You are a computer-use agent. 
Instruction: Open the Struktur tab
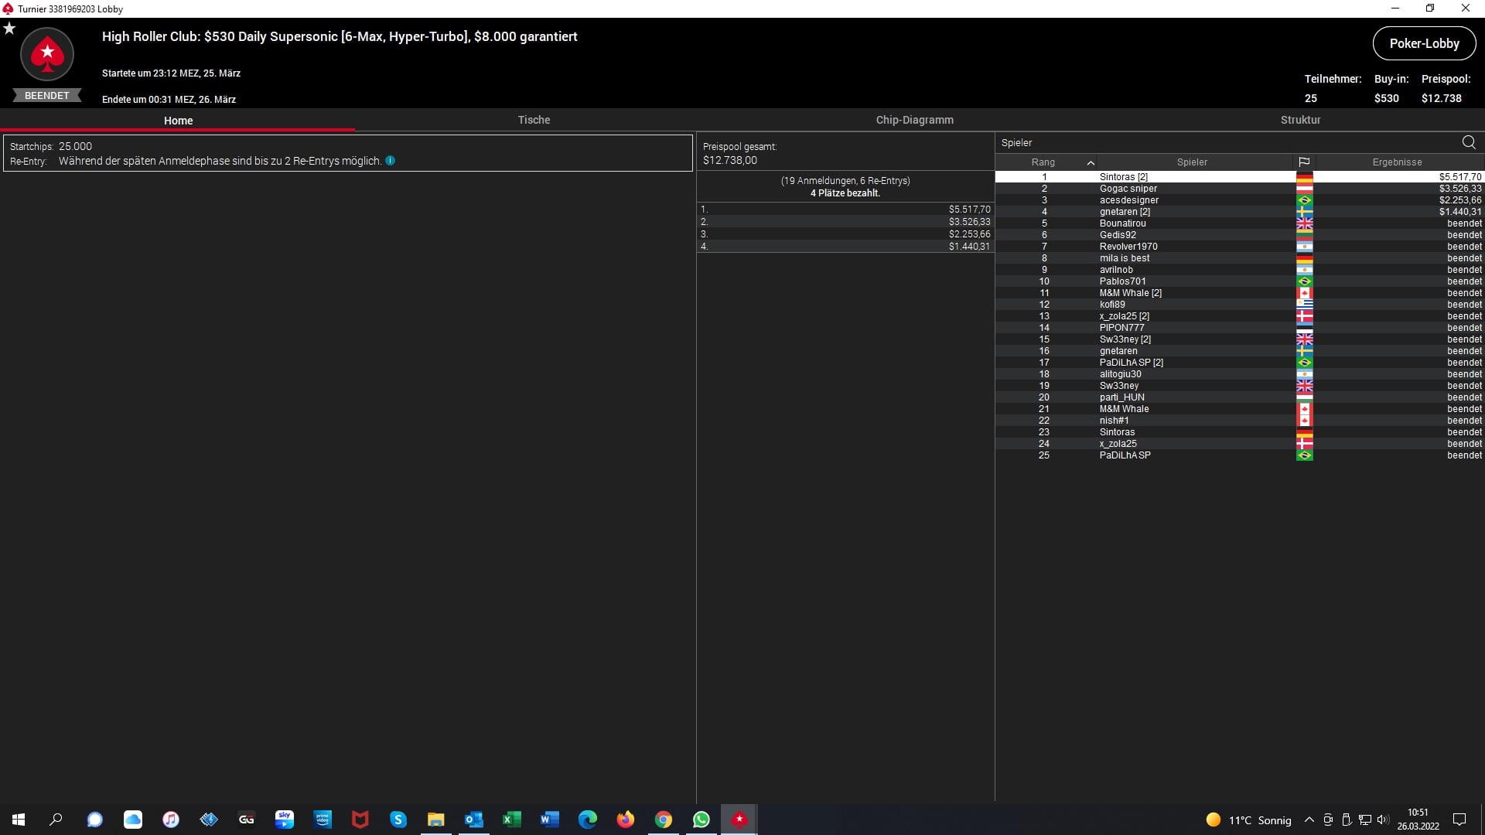coord(1300,120)
